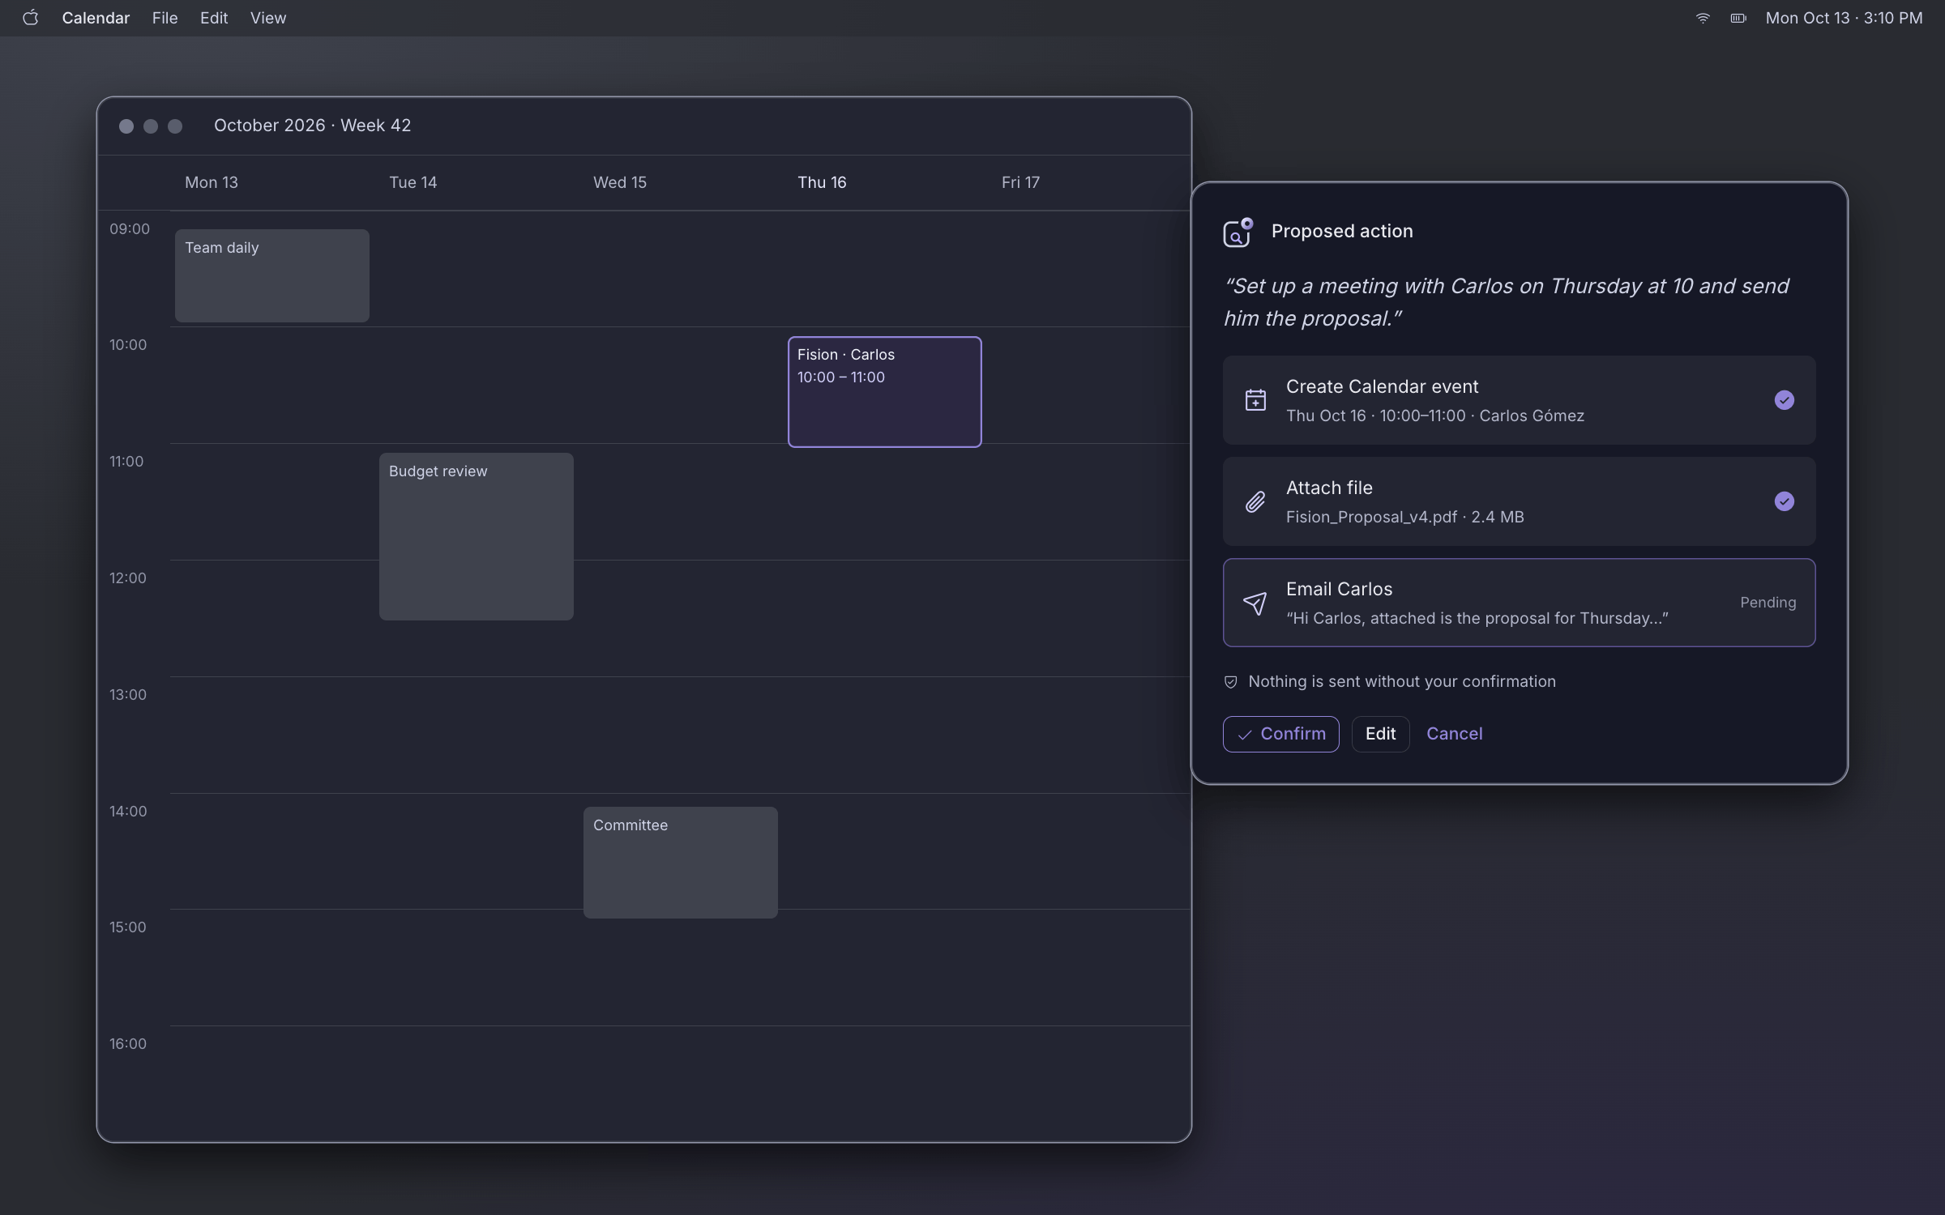The height and width of the screenshot is (1215, 1945).
Task: Click the 09:00 time label
Action: pyautogui.click(x=130, y=228)
